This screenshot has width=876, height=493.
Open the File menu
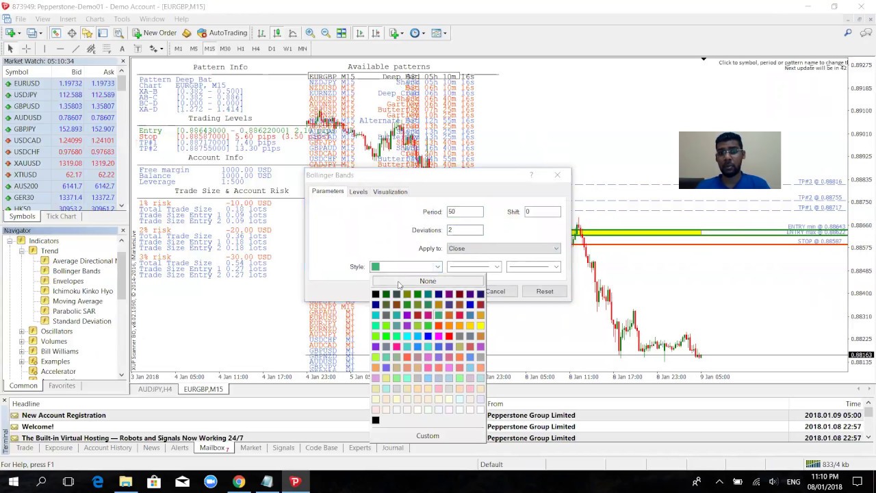(21, 19)
